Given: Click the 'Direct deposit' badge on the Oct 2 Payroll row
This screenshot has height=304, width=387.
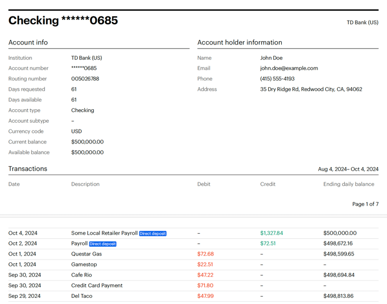Looking at the screenshot, I should 103,244.
